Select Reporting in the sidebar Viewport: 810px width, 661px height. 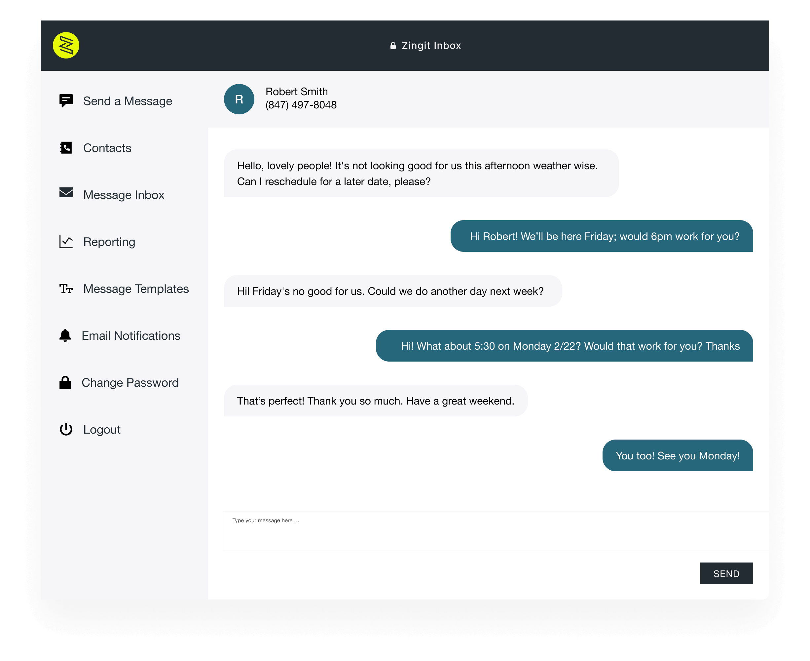tap(109, 242)
